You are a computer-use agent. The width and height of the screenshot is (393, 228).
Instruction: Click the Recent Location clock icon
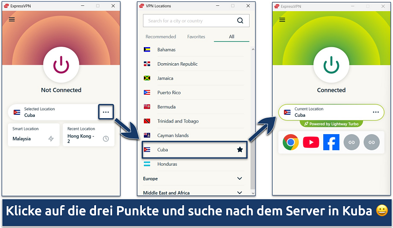coord(106,139)
